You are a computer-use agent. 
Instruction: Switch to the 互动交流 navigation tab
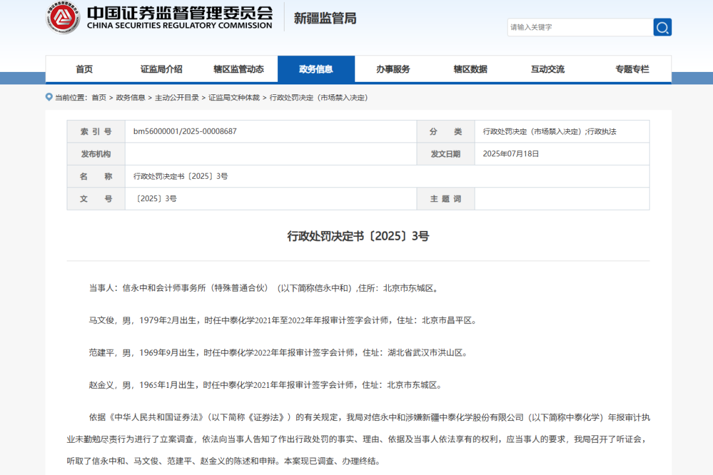pos(548,69)
